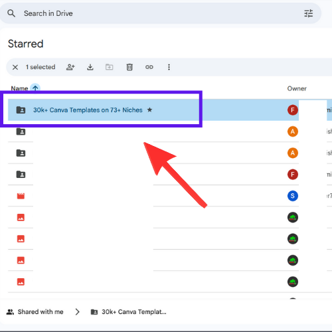Open More actions three-dot menu
The width and height of the screenshot is (332, 332).
point(169,67)
